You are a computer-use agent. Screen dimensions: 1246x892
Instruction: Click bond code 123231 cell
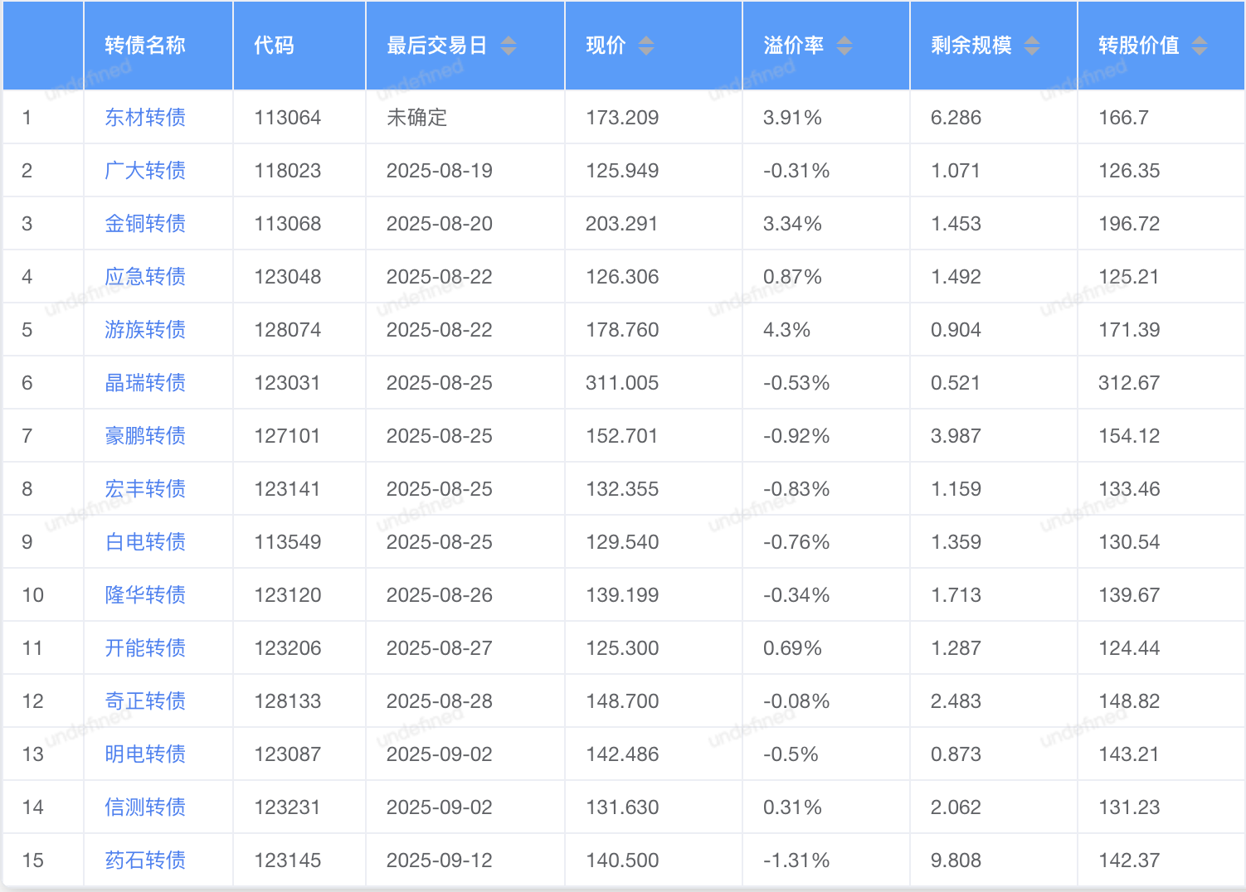tap(287, 807)
